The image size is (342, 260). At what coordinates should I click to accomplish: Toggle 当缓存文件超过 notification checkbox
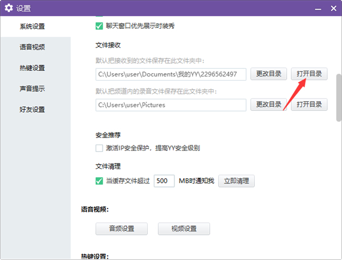pyautogui.click(x=99, y=181)
